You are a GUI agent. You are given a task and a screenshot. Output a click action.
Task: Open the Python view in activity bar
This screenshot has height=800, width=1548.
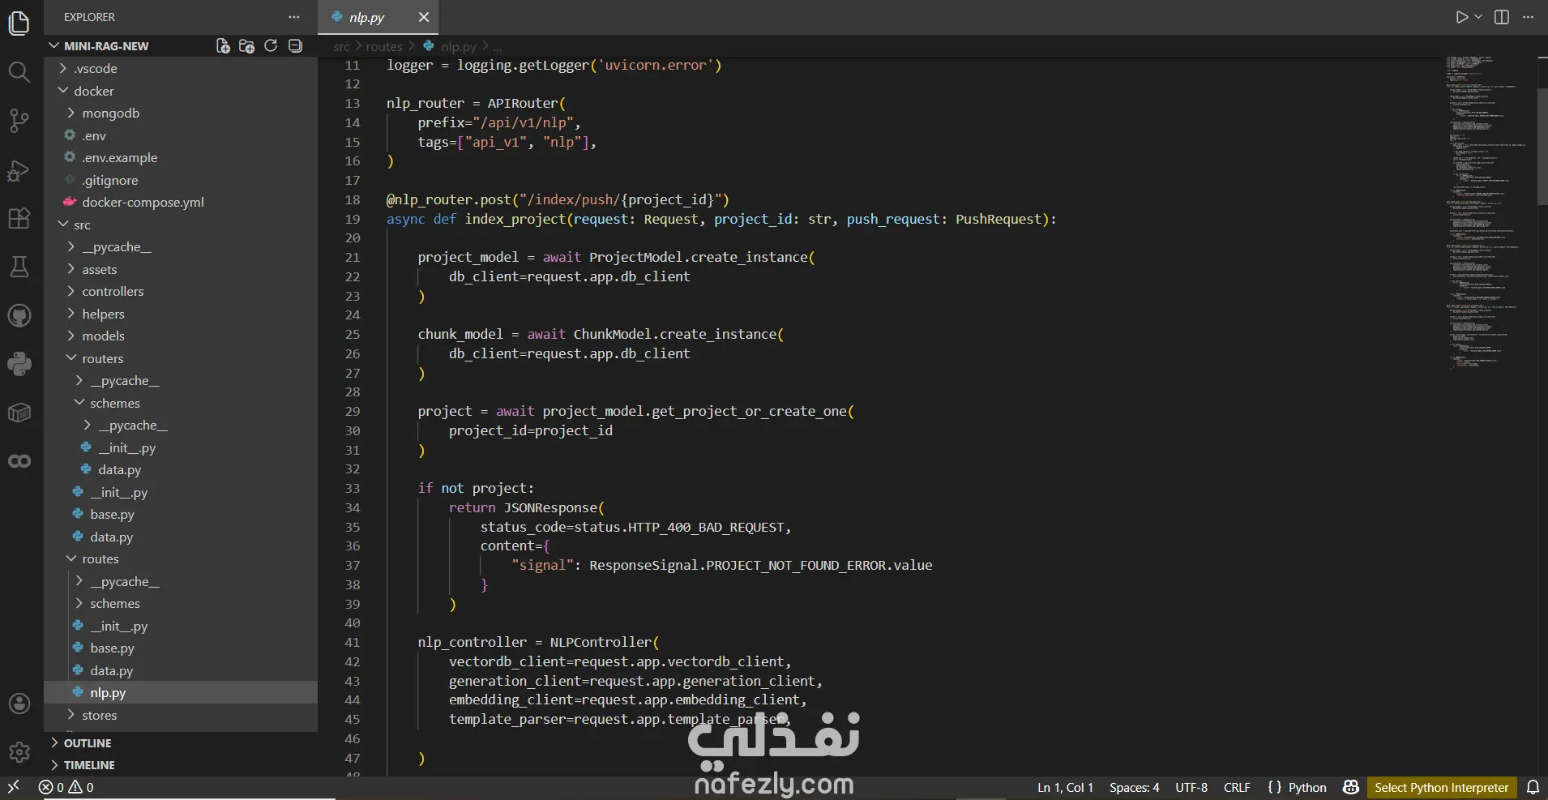pyautogui.click(x=19, y=364)
